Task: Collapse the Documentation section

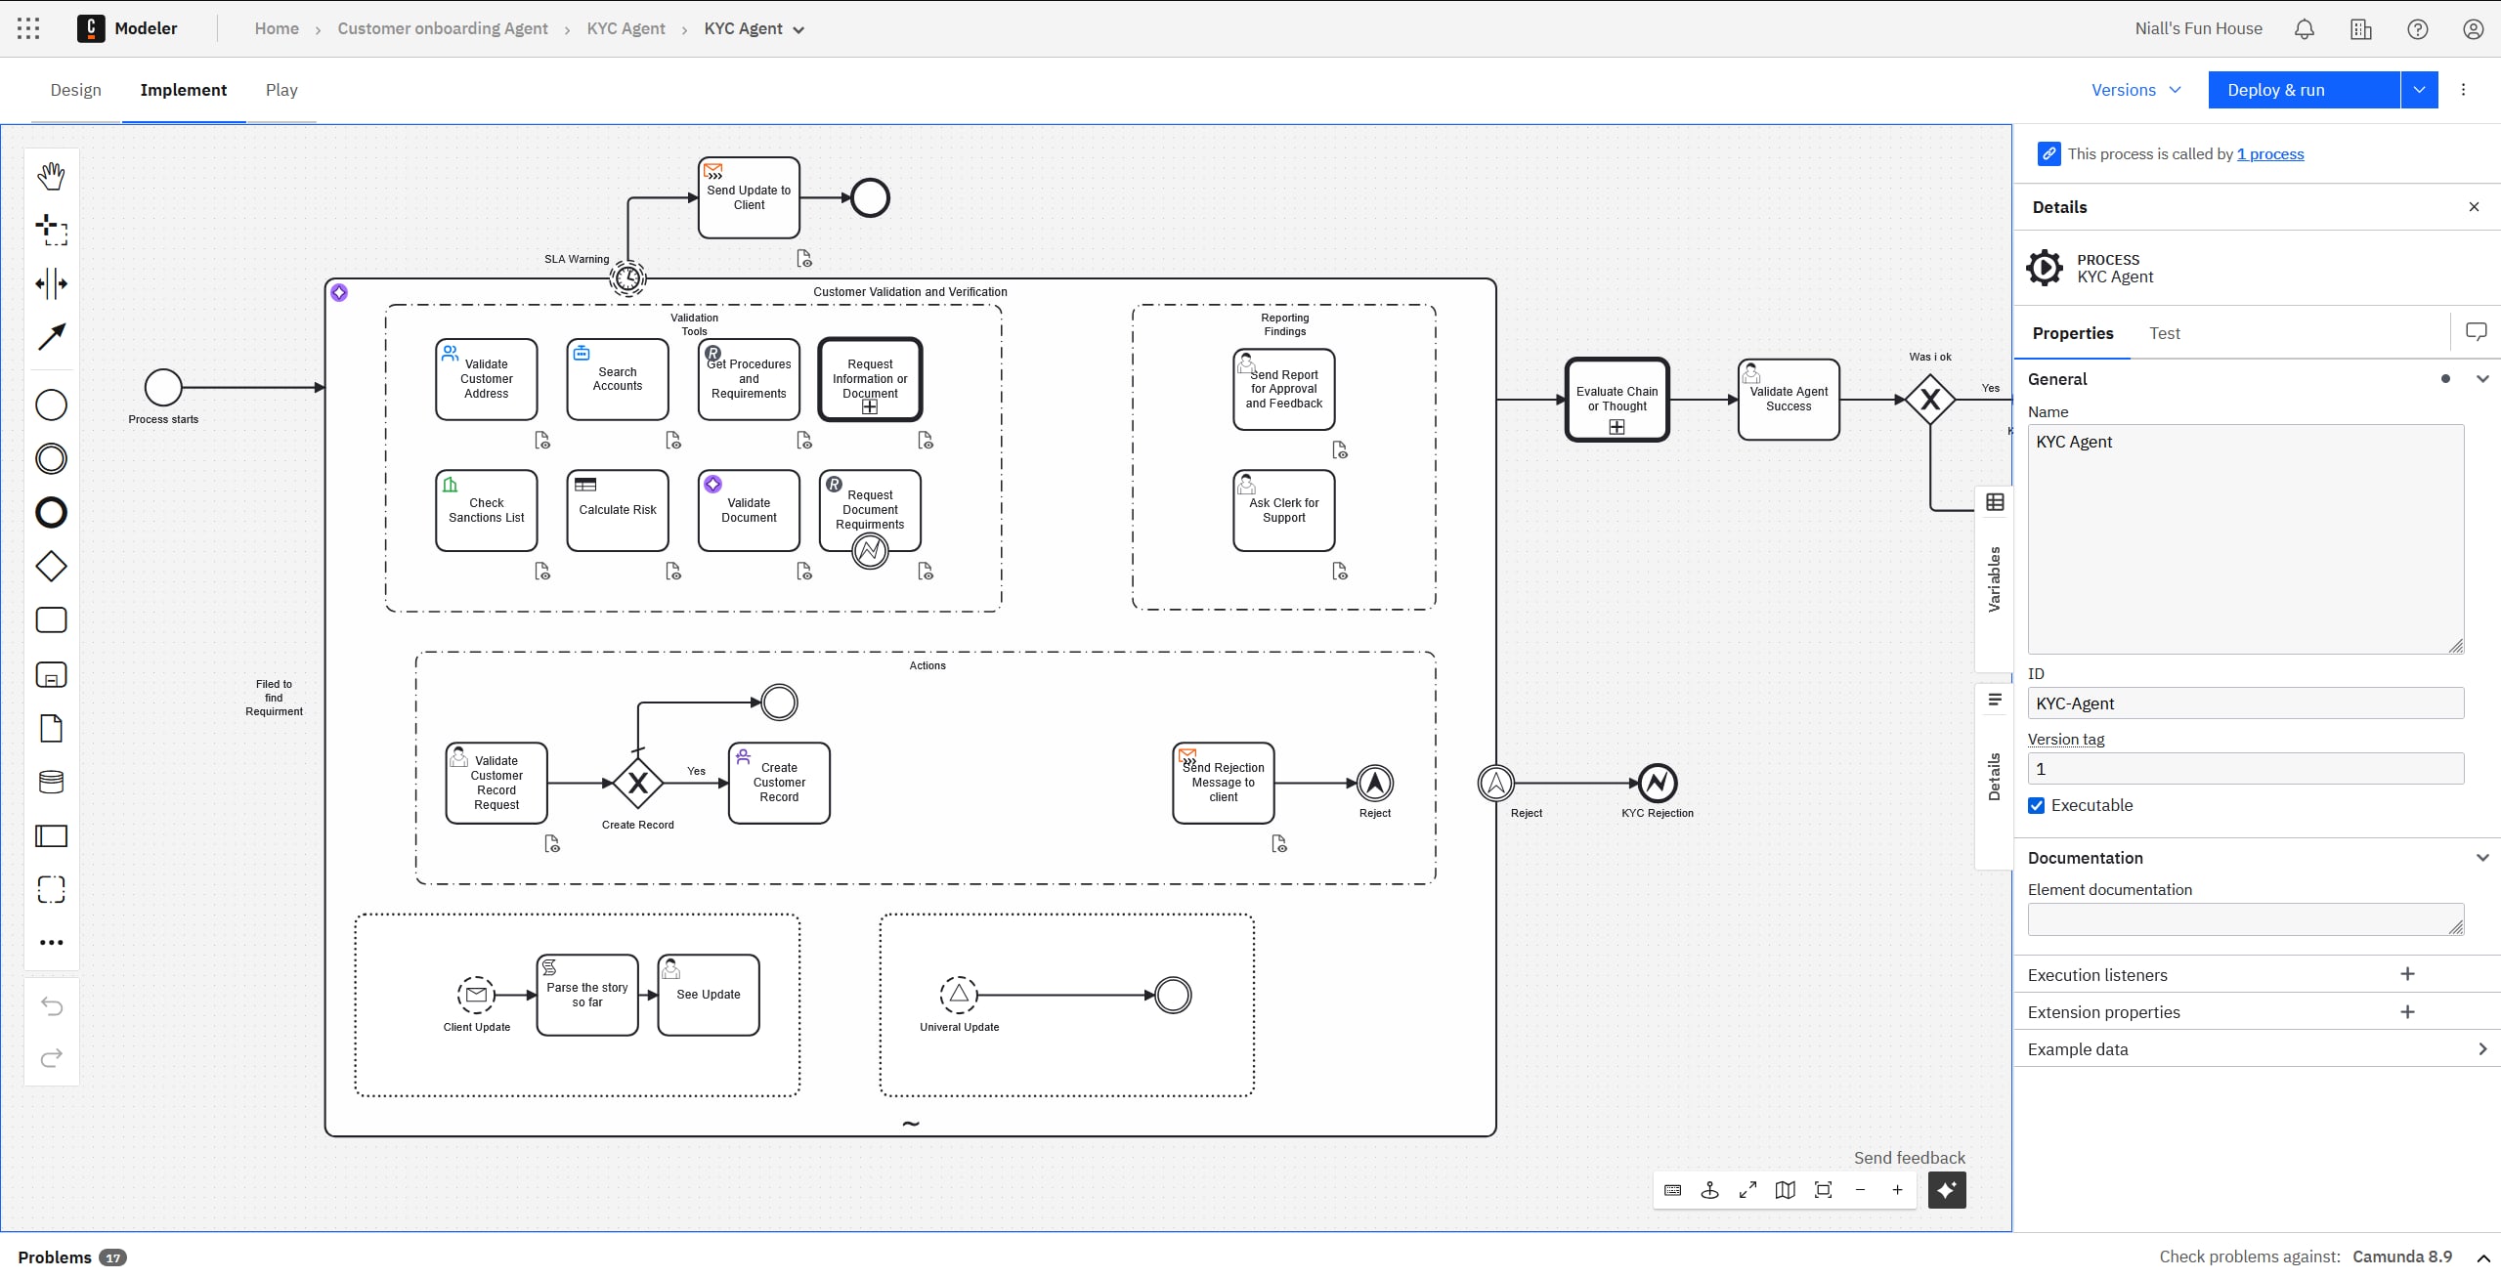Action: pyautogui.click(x=2481, y=858)
